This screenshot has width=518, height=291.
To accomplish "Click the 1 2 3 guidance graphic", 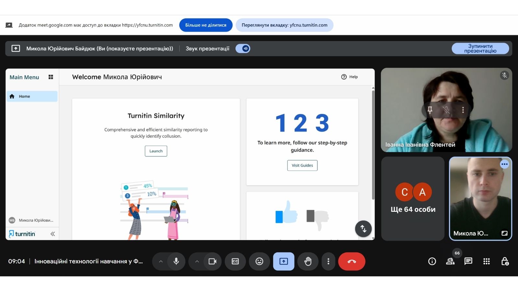I will (302, 123).
